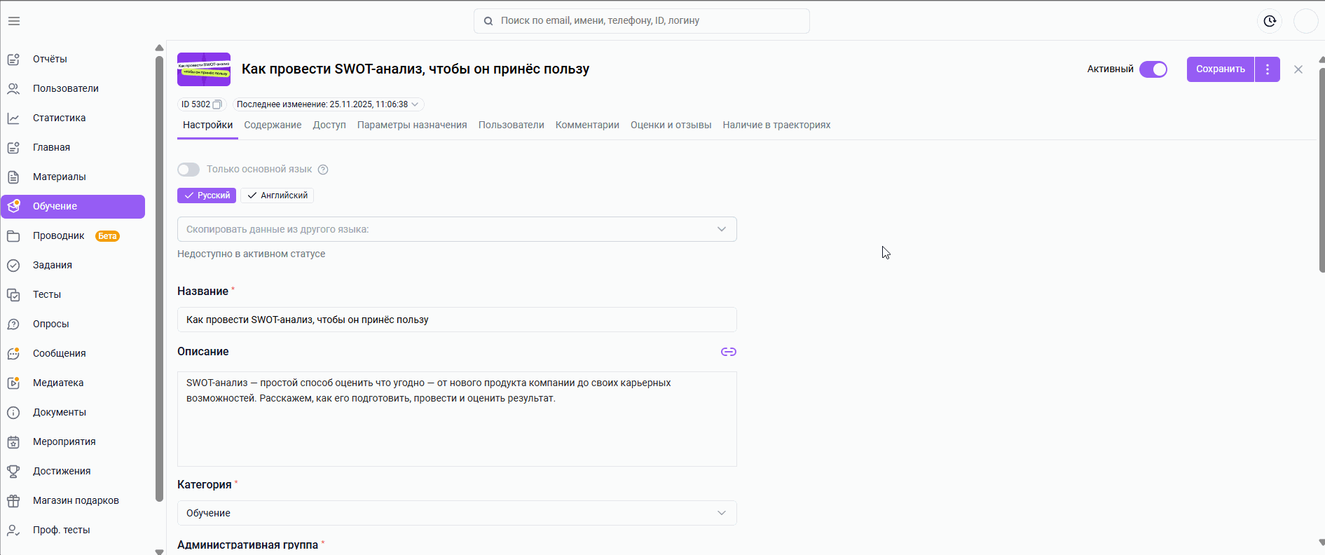Click the Tests (Тесты) icon

click(13, 295)
